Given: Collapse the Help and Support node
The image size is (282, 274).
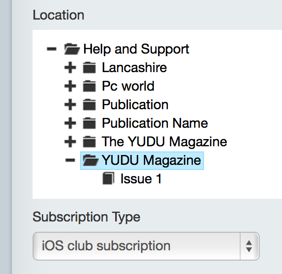Looking at the screenshot, I should (x=52, y=49).
